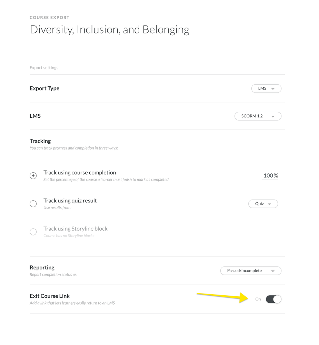Click the caret icon beside SCORM 1.2
This screenshot has width=319, height=345.
point(273,116)
